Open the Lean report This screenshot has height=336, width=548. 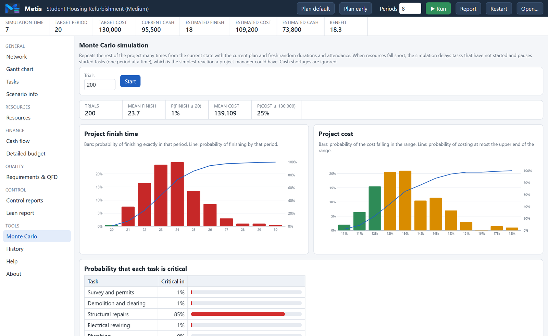(x=37, y=213)
